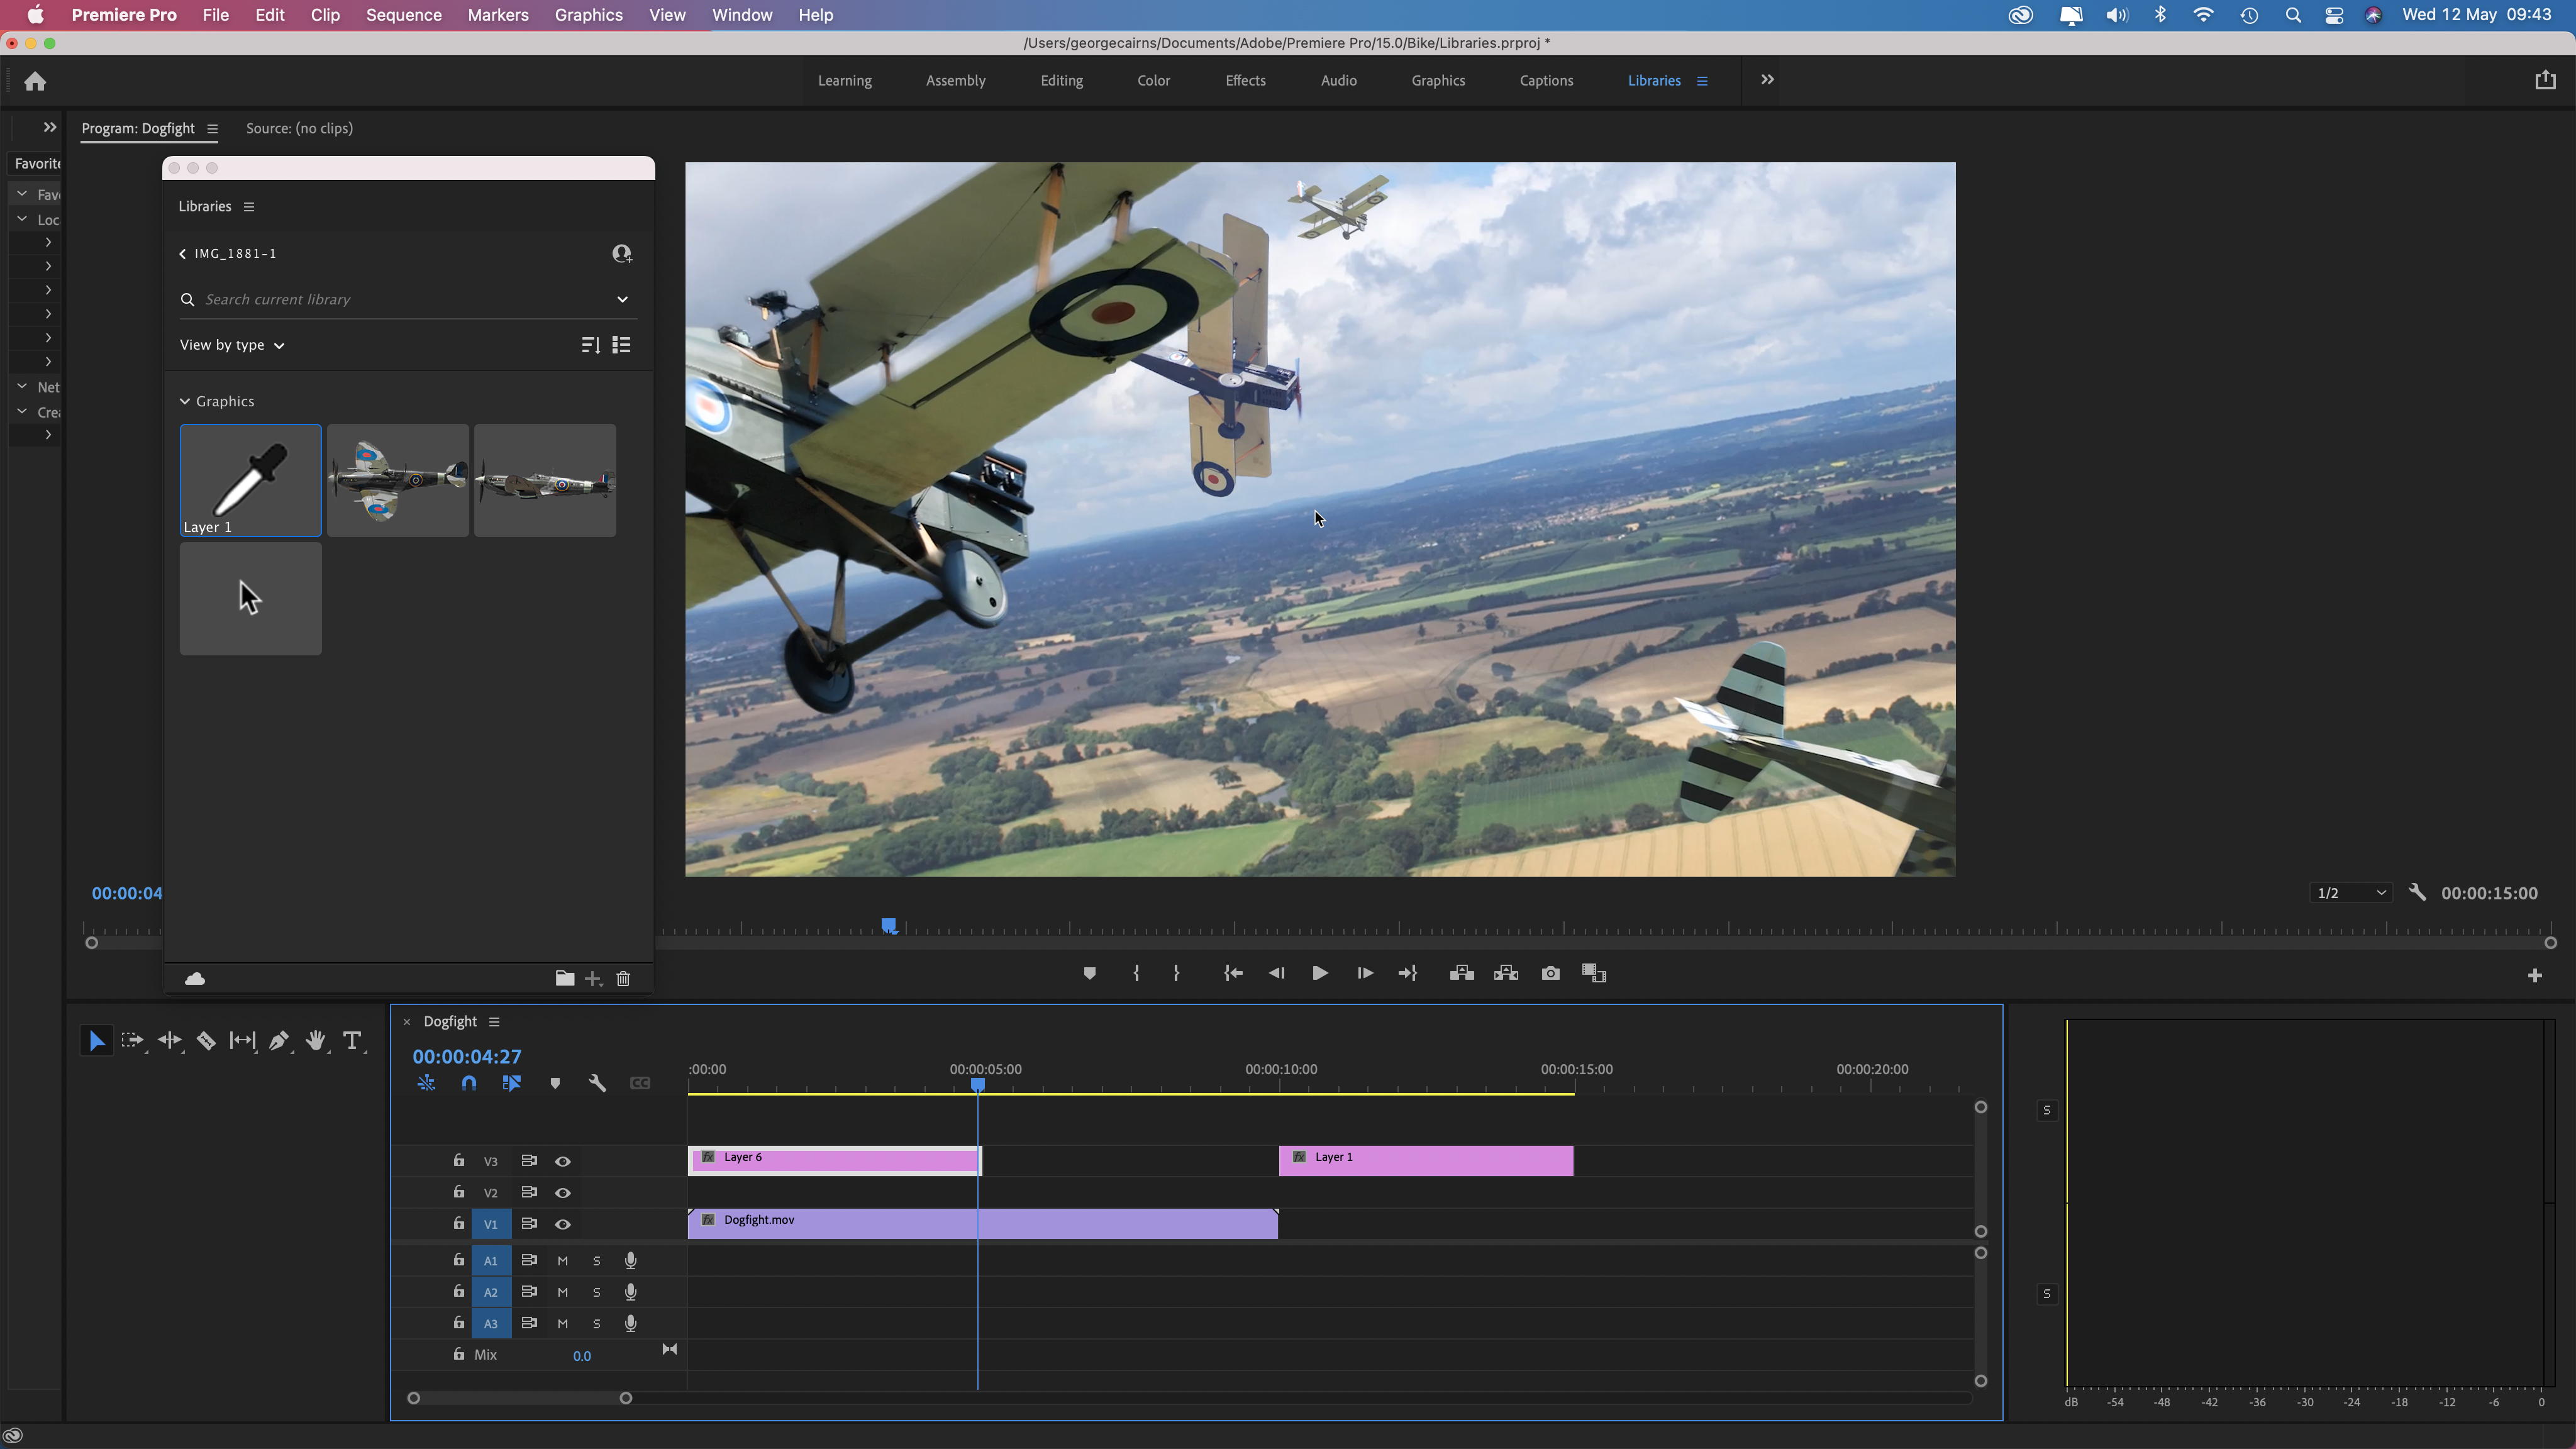
Task: Open the Sequence menu in menu bar
Action: 403,14
